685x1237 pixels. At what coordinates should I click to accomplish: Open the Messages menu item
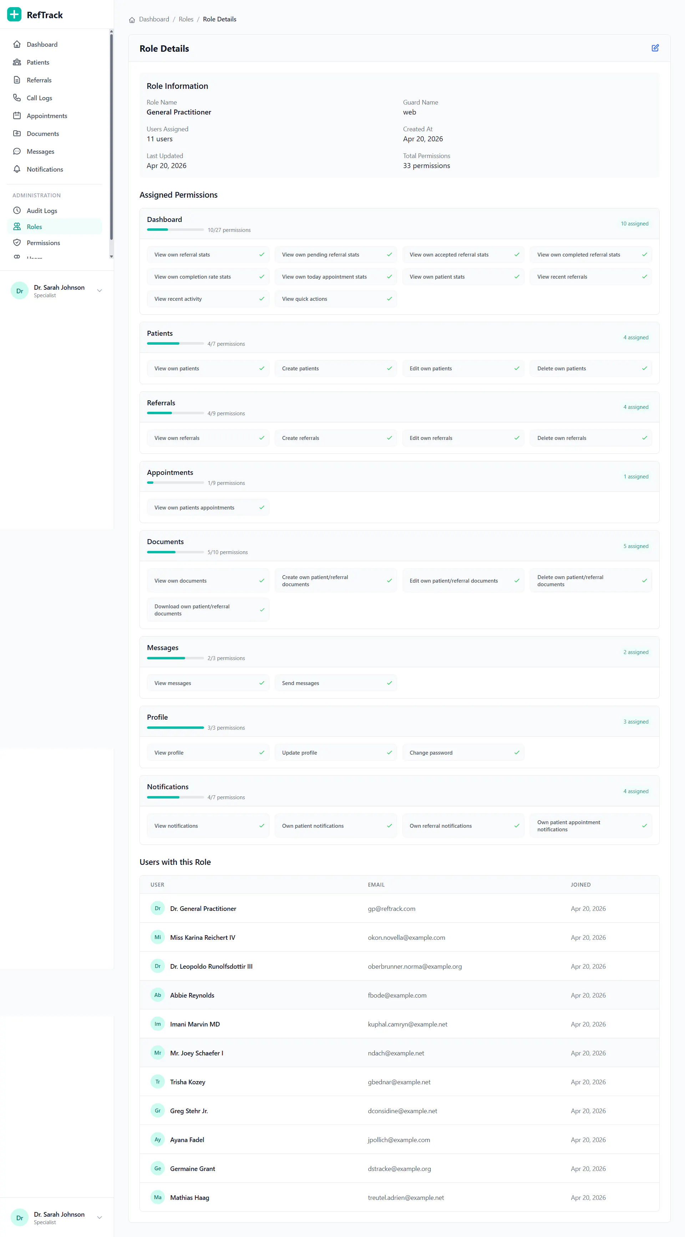coord(54,151)
